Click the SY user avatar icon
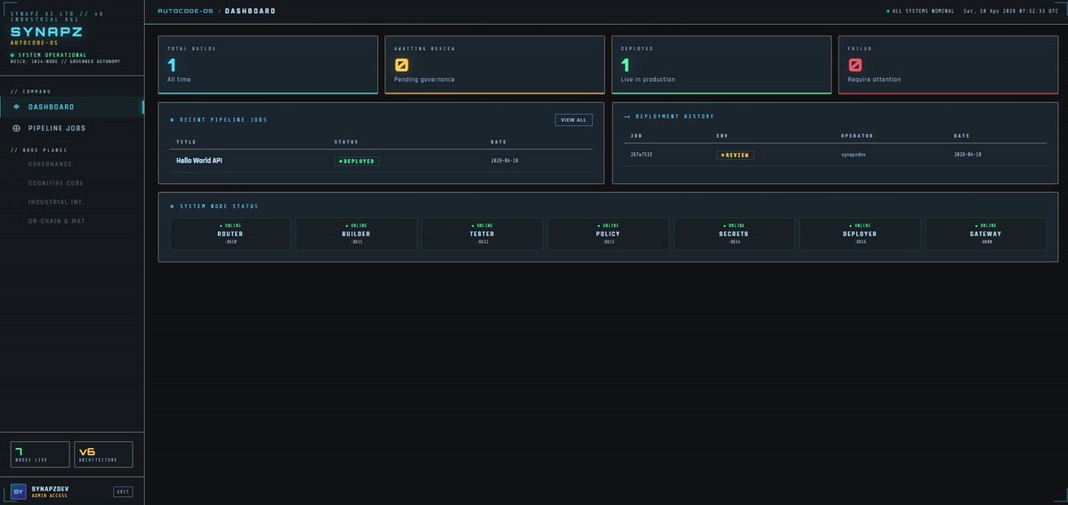 (18, 492)
